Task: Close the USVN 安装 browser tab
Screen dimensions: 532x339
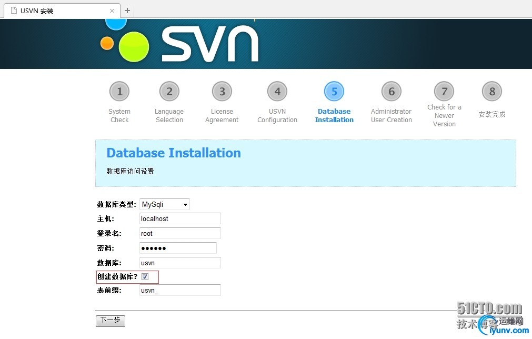Action: (x=112, y=11)
